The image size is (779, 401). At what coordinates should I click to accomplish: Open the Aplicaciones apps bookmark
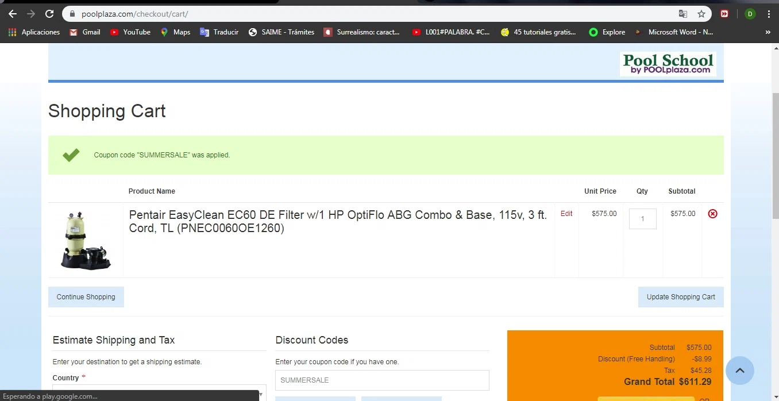(x=34, y=32)
